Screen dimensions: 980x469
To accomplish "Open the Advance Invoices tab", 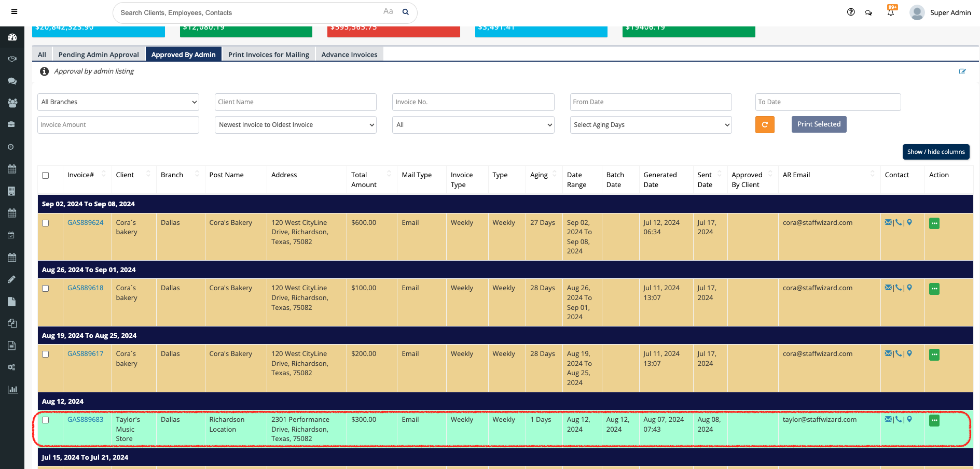I will [349, 54].
